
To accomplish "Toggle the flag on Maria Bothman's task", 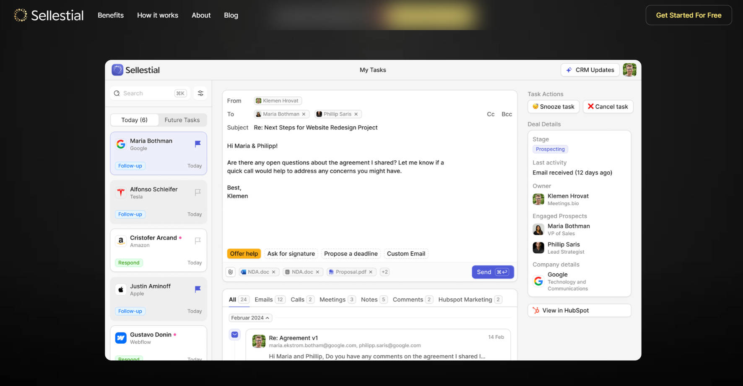I will tap(198, 144).
